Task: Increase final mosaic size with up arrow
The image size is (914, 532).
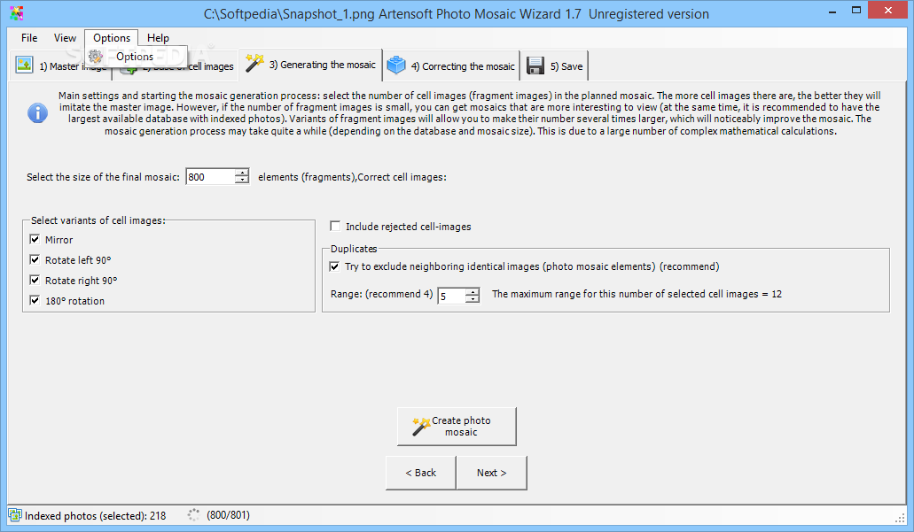Action: (x=241, y=173)
